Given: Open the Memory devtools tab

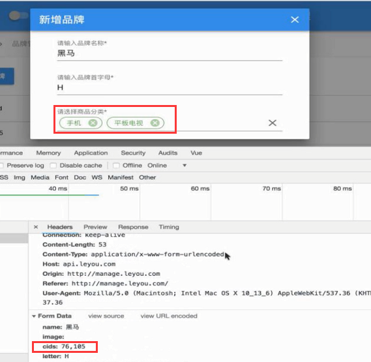Looking at the screenshot, I should click(x=48, y=153).
